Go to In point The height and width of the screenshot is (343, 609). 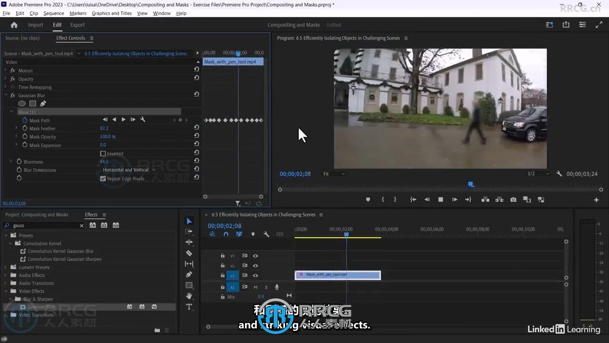[413, 200]
